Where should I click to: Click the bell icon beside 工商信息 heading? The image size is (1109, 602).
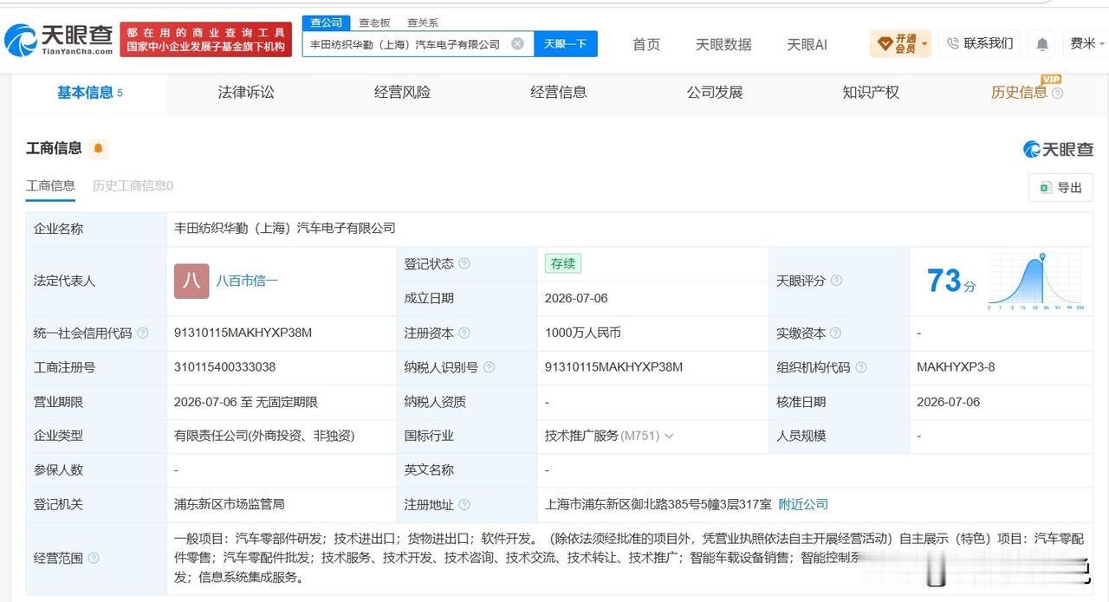99,148
